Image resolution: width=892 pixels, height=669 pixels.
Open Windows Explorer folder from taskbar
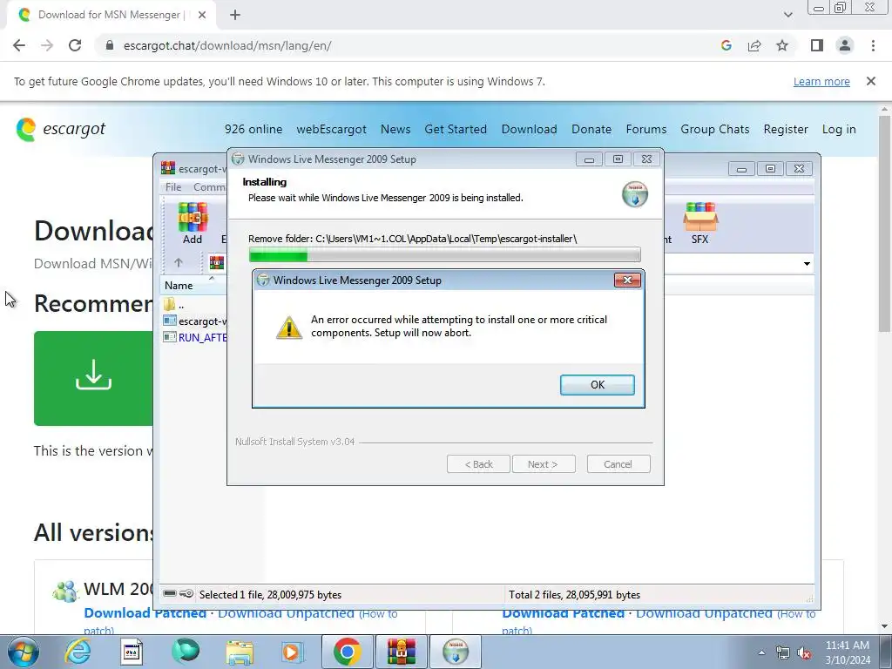(240, 652)
